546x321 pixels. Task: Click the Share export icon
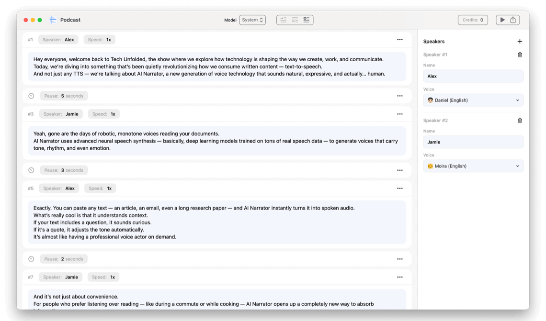tap(513, 20)
